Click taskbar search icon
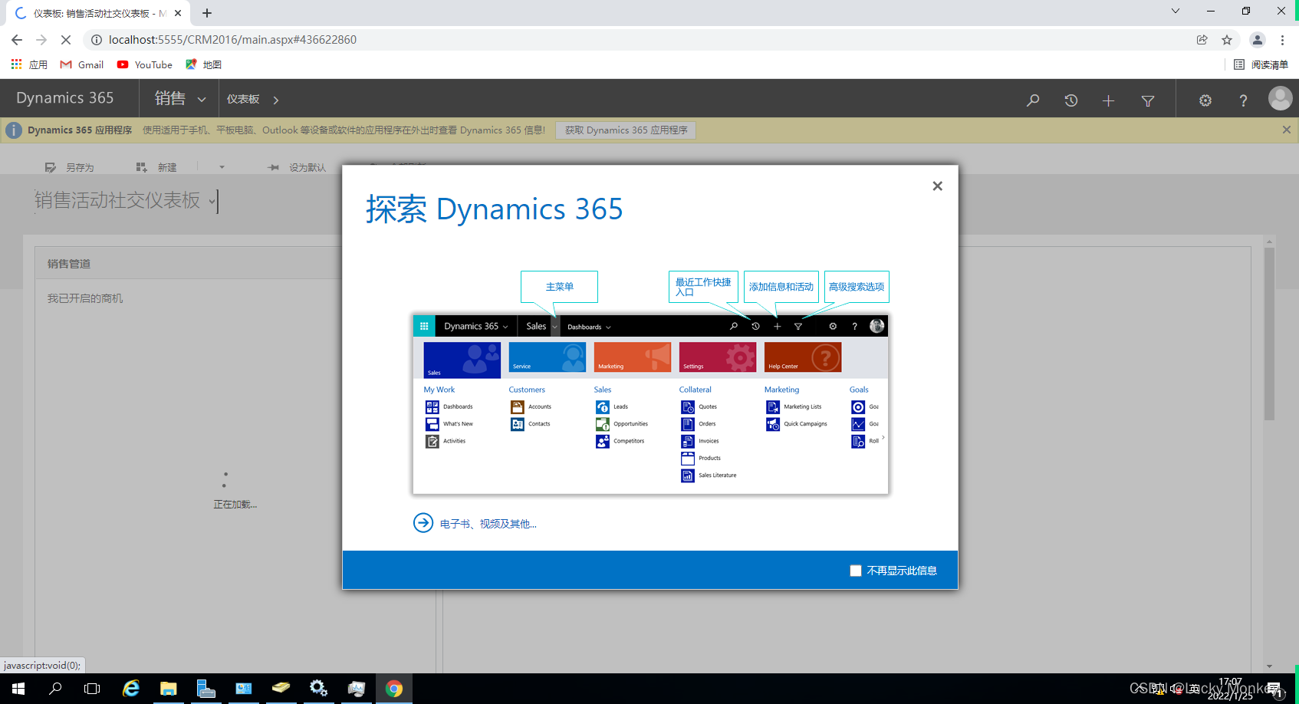Screen dimensions: 1299x704 [x=55, y=689]
